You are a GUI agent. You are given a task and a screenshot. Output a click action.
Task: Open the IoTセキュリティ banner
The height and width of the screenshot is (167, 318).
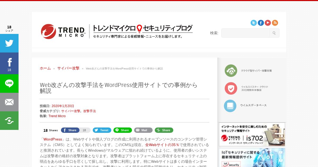click(252, 158)
